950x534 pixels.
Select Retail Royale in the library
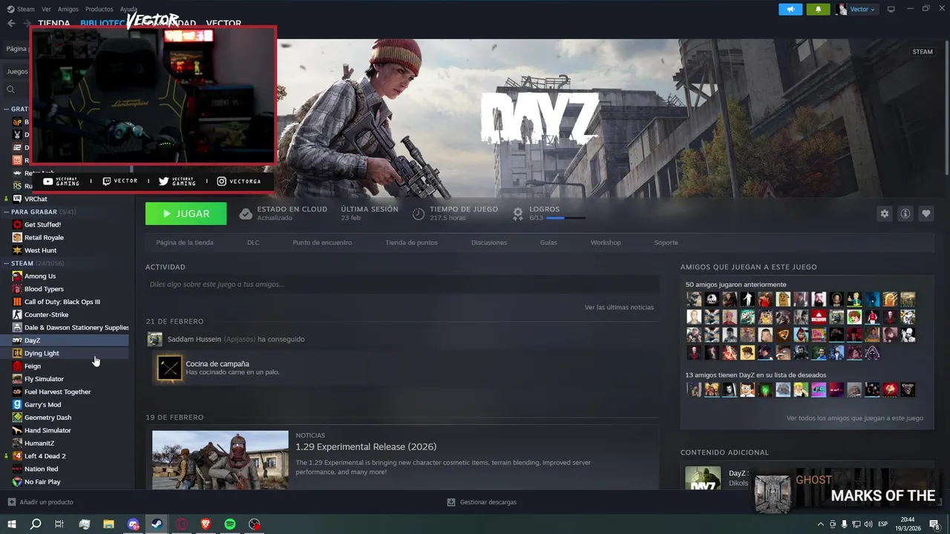(44, 237)
